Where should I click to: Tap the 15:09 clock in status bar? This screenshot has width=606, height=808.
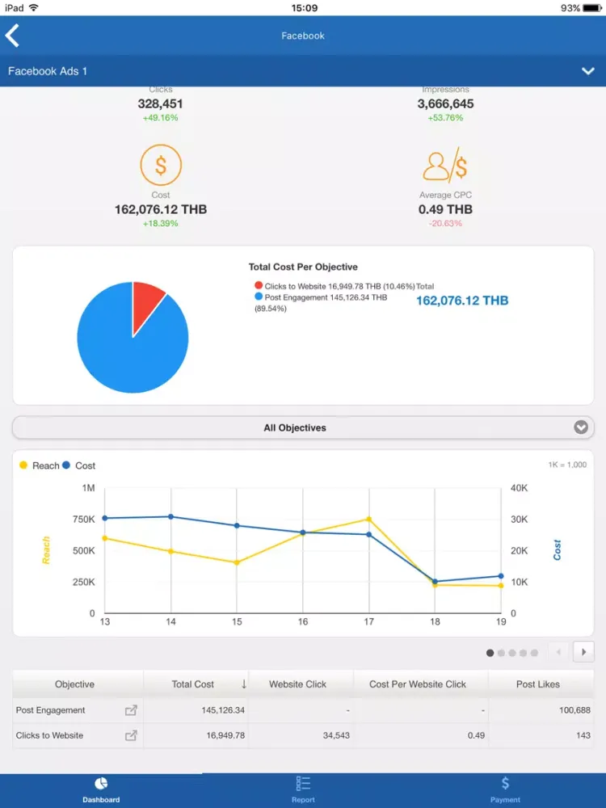[304, 8]
